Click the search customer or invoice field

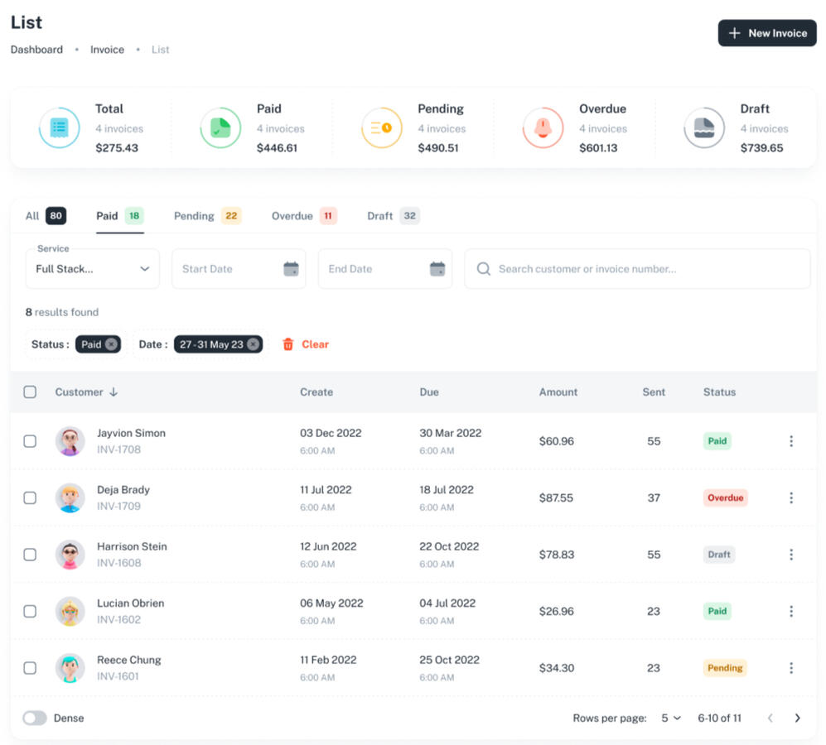638,269
